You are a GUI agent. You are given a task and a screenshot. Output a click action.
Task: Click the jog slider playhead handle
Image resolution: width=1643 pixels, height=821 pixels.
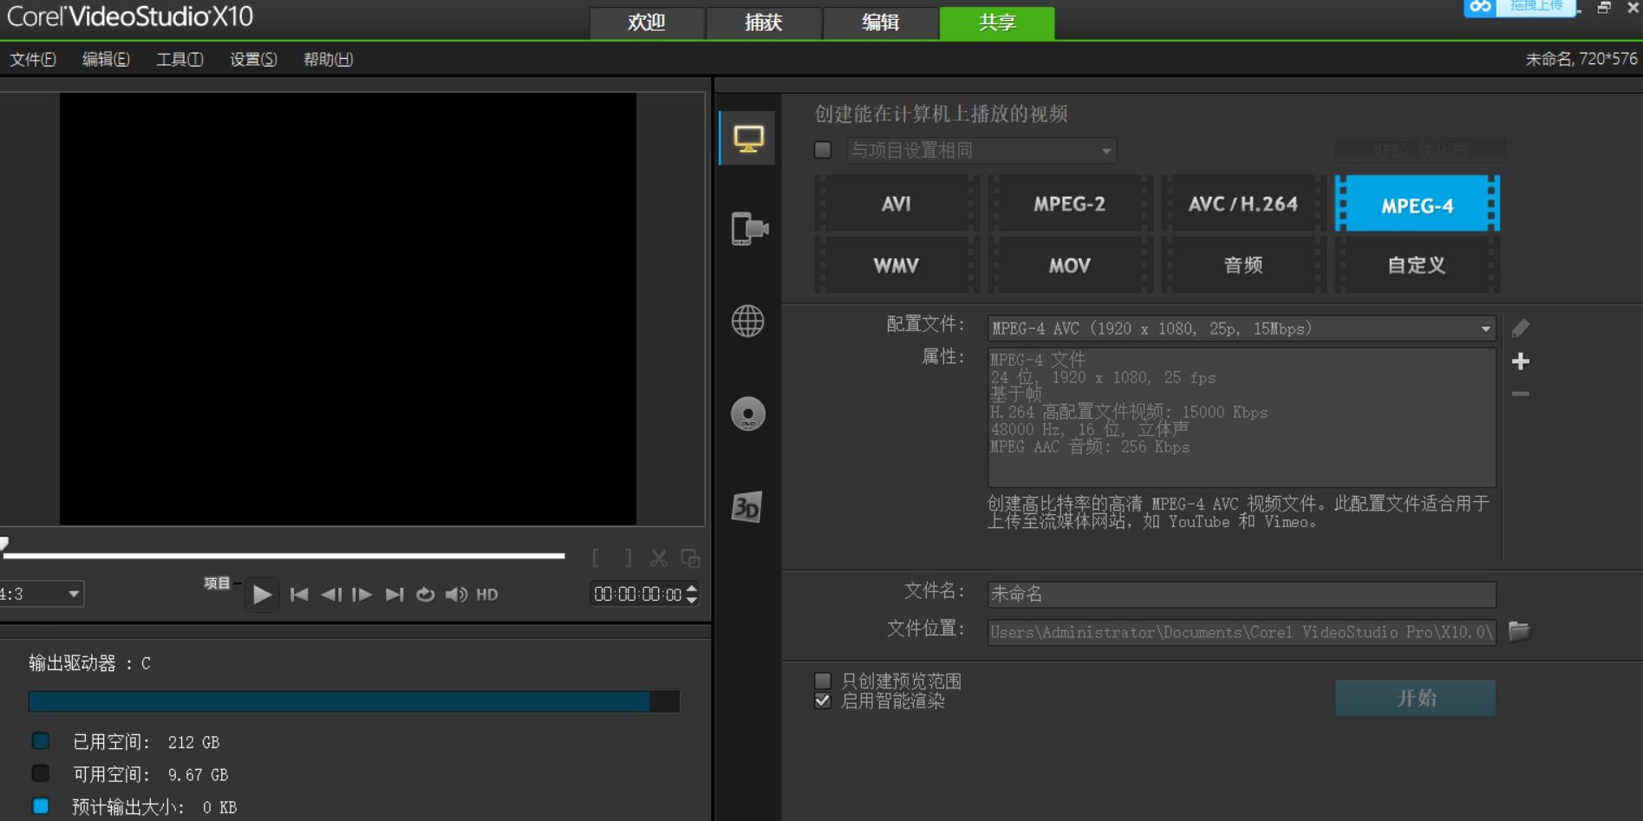click(x=3, y=544)
